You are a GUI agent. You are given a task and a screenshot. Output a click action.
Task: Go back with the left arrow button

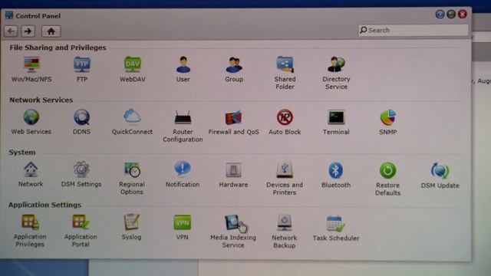(11, 31)
